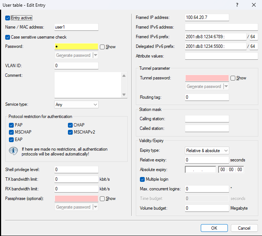The image size is (262, 236).
Task: Open Generate password arrow under Passphrase field
Action: (x=95, y=207)
